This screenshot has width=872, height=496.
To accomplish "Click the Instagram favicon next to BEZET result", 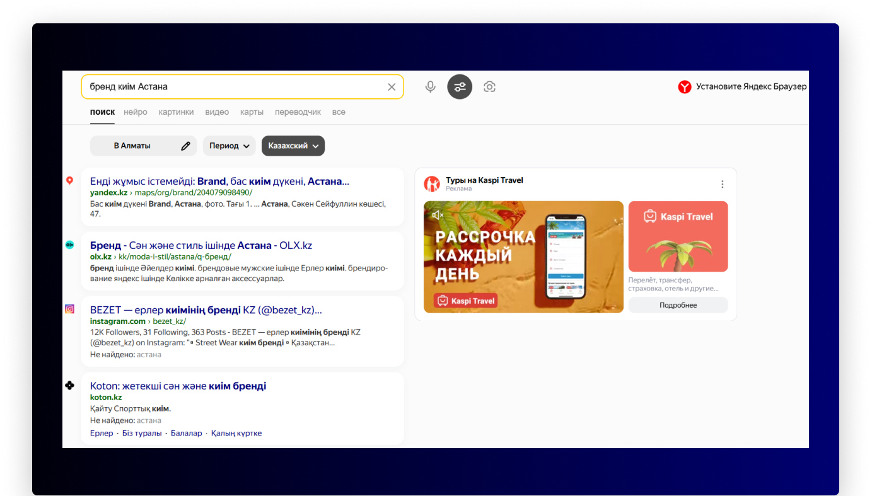I will [69, 309].
